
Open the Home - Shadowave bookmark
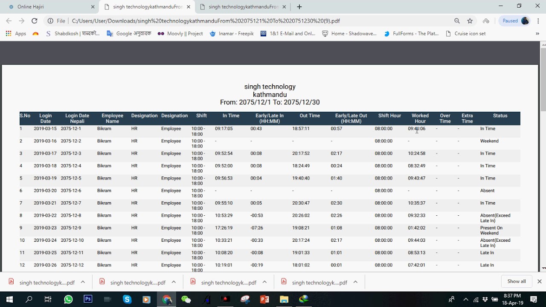click(x=349, y=34)
